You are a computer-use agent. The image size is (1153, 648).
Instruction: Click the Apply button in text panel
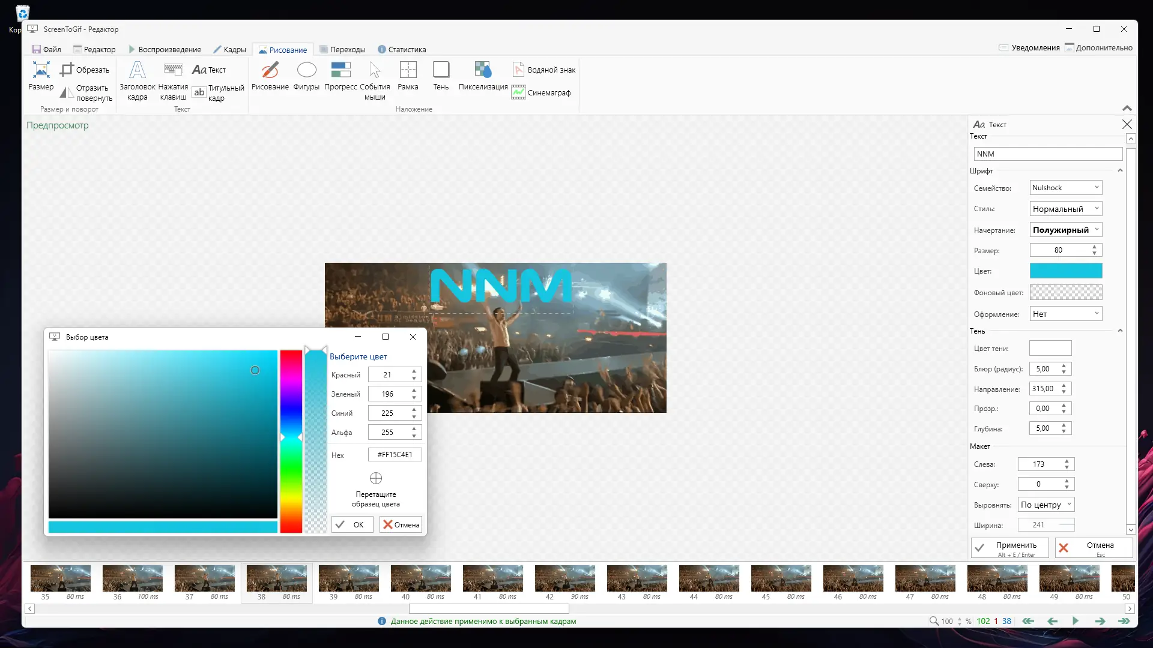tap(1010, 547)
